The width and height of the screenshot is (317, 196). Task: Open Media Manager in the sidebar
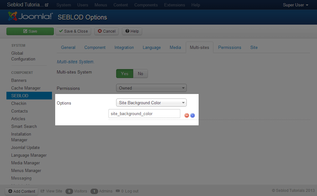[25, 163]
